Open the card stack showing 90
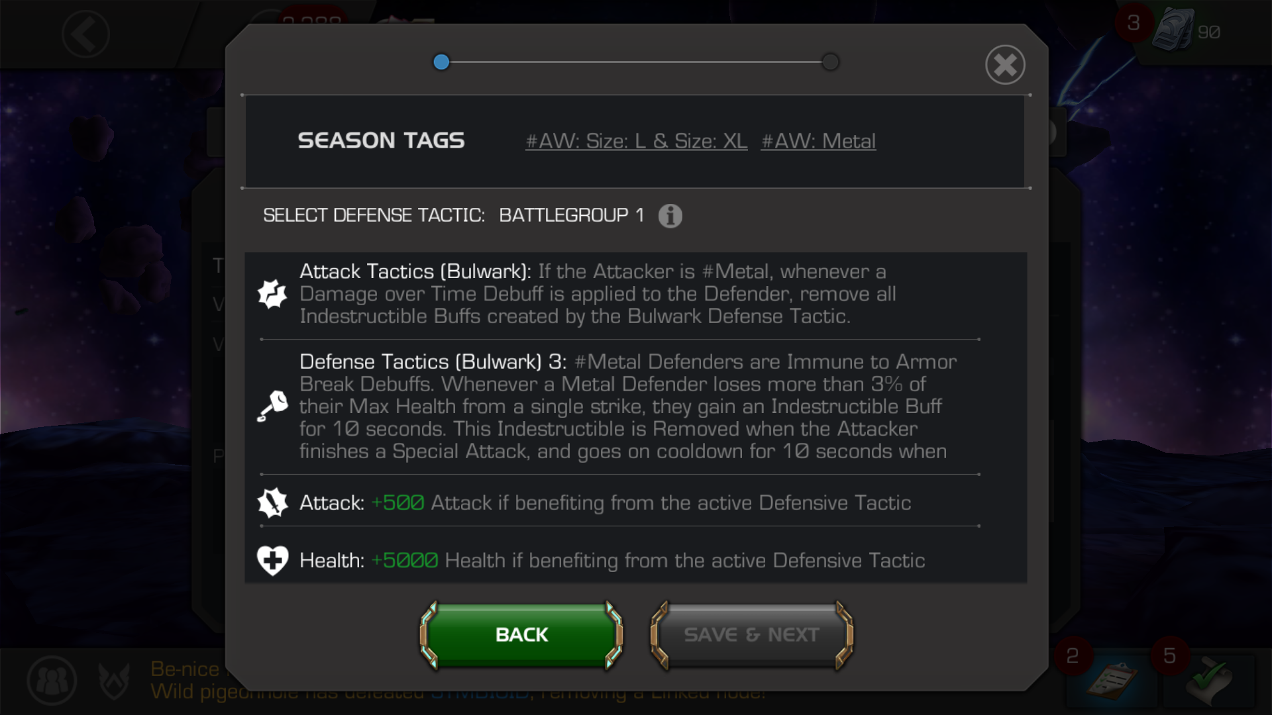The image size is (1272, 715). (1174, 30)
